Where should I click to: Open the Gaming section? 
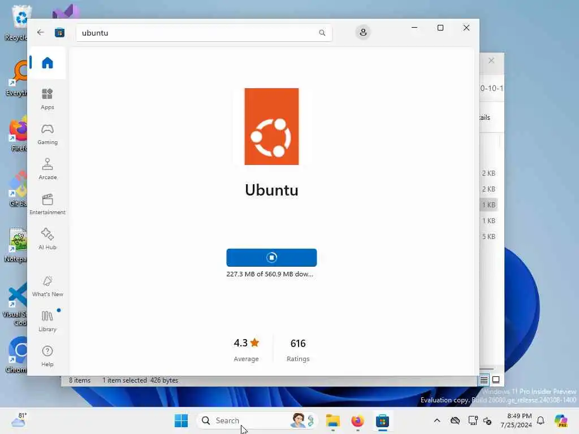(x=47, y=134)
